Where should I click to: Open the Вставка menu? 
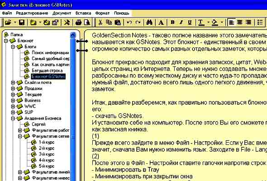click(x=83, y=13)
